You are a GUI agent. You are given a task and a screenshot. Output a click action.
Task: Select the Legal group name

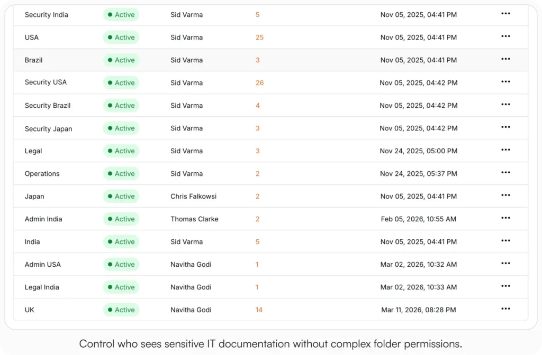(x=33, y=151)
